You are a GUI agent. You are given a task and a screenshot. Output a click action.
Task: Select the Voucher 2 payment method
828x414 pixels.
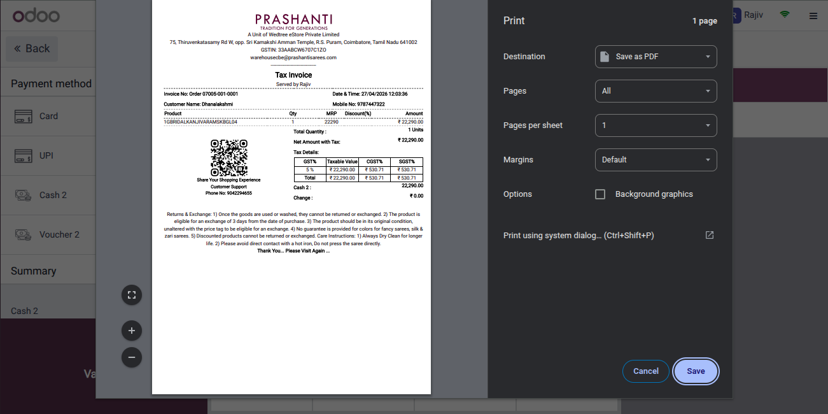pos(48,235)
